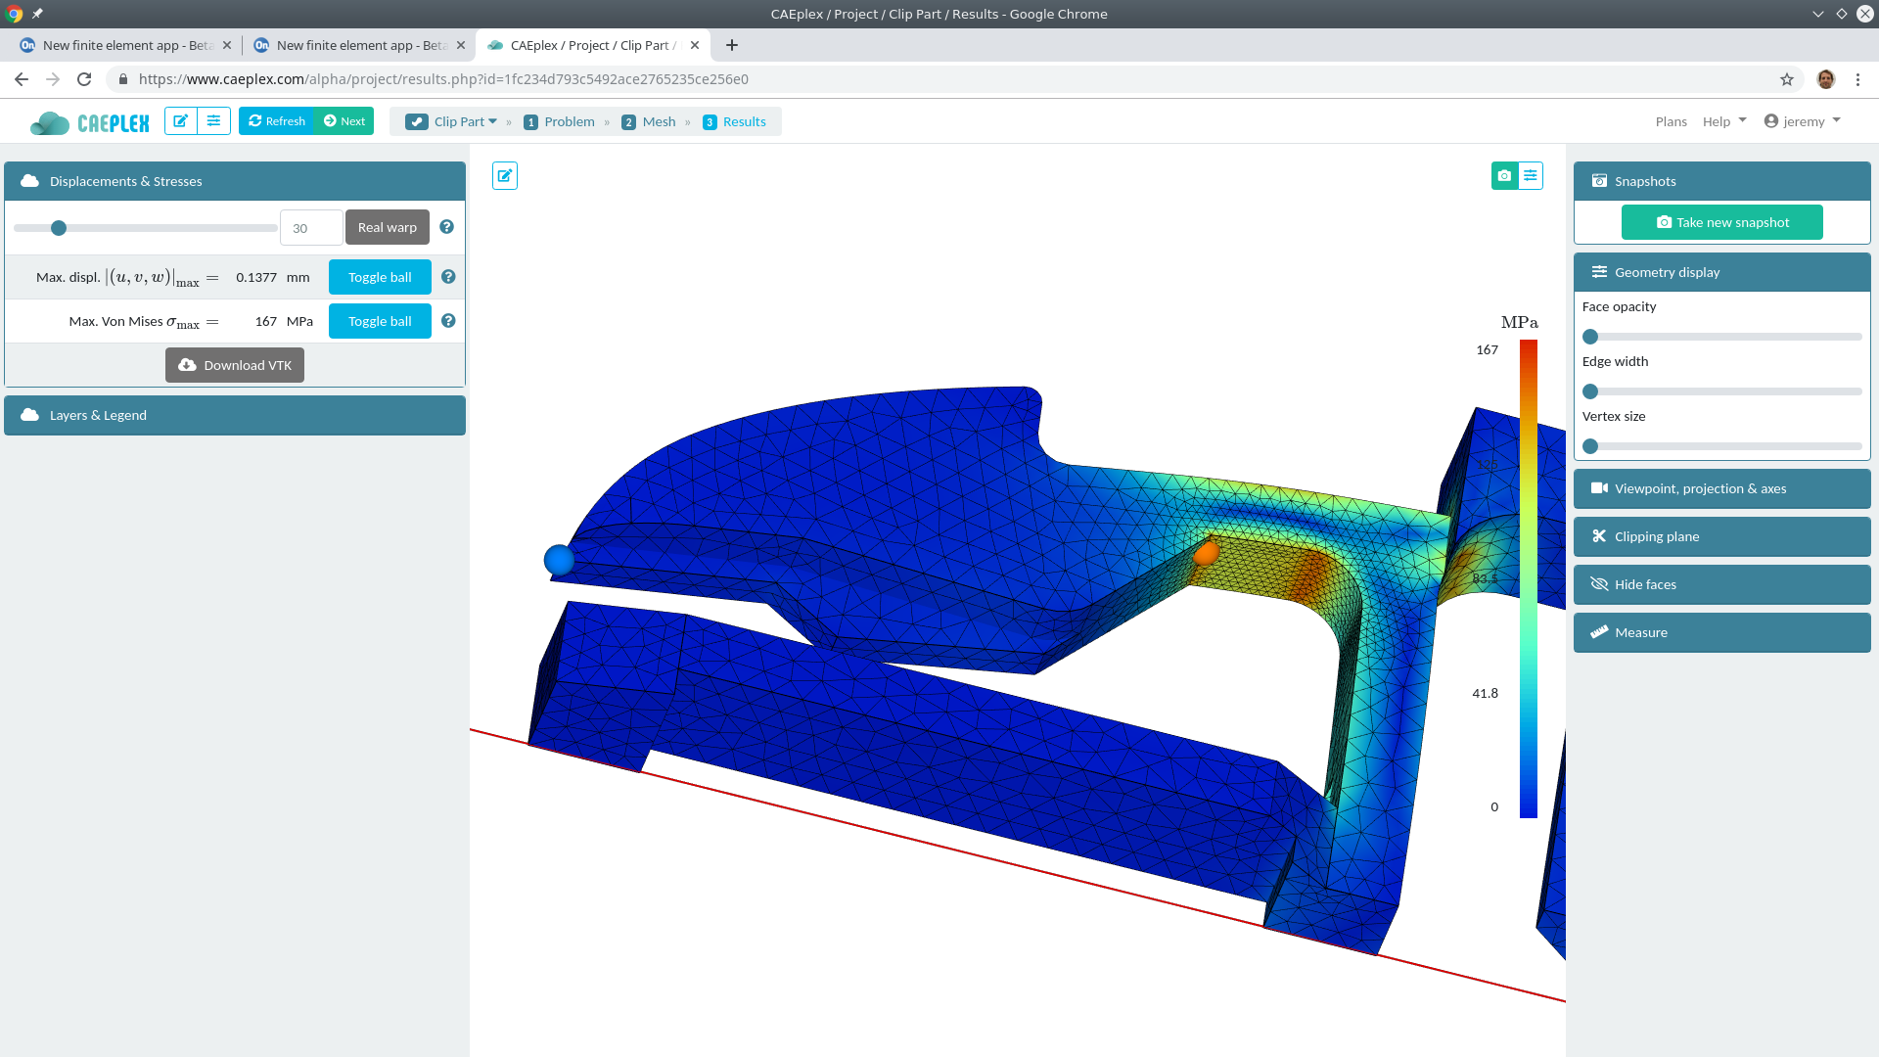Go to the Mesh step
Screen dimensions: 1879x1057
[650, 121]
